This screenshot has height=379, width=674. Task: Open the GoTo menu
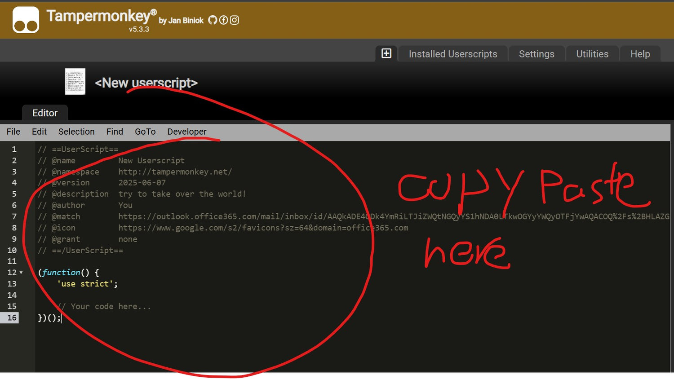pyautogui.click(x=145, y=132)
